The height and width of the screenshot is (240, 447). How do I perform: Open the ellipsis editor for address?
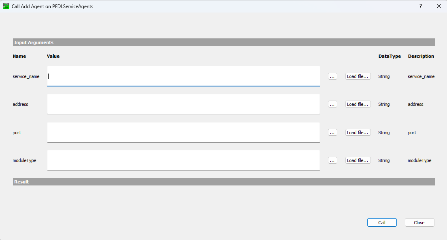[x=332, y=104]
